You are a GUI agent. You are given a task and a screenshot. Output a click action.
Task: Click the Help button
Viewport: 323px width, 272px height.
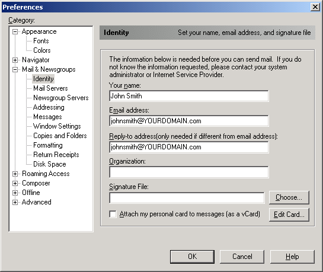(292, 257)
